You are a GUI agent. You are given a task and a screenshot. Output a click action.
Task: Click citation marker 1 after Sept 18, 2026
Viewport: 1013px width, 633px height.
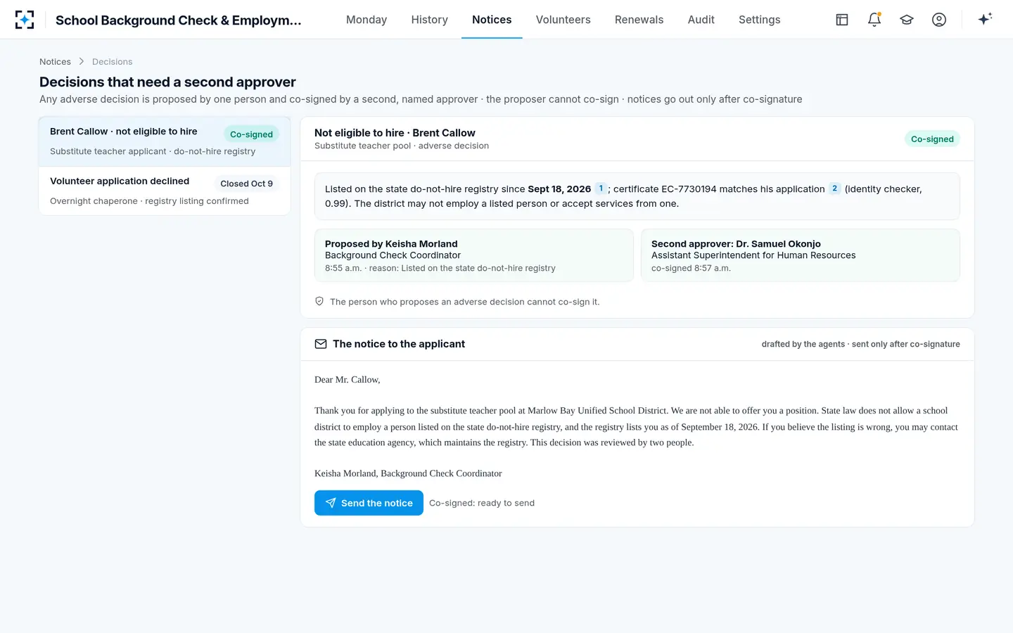[601, 188]
